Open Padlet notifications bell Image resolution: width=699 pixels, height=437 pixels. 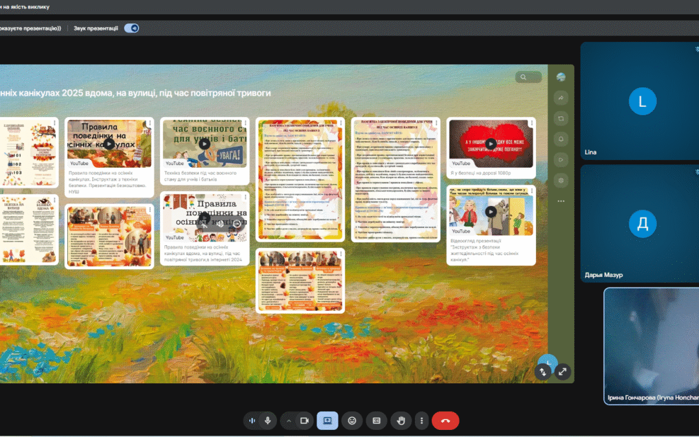(x=560, y=139)
